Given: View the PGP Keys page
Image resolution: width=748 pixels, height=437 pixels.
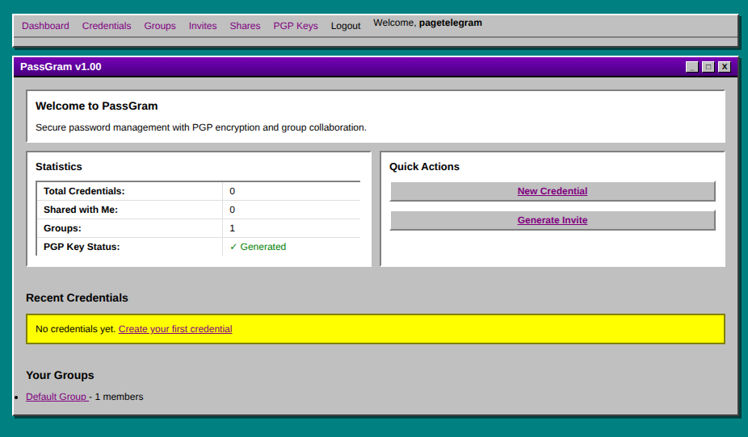Looking at the screenshot, I should click(296, 26).
